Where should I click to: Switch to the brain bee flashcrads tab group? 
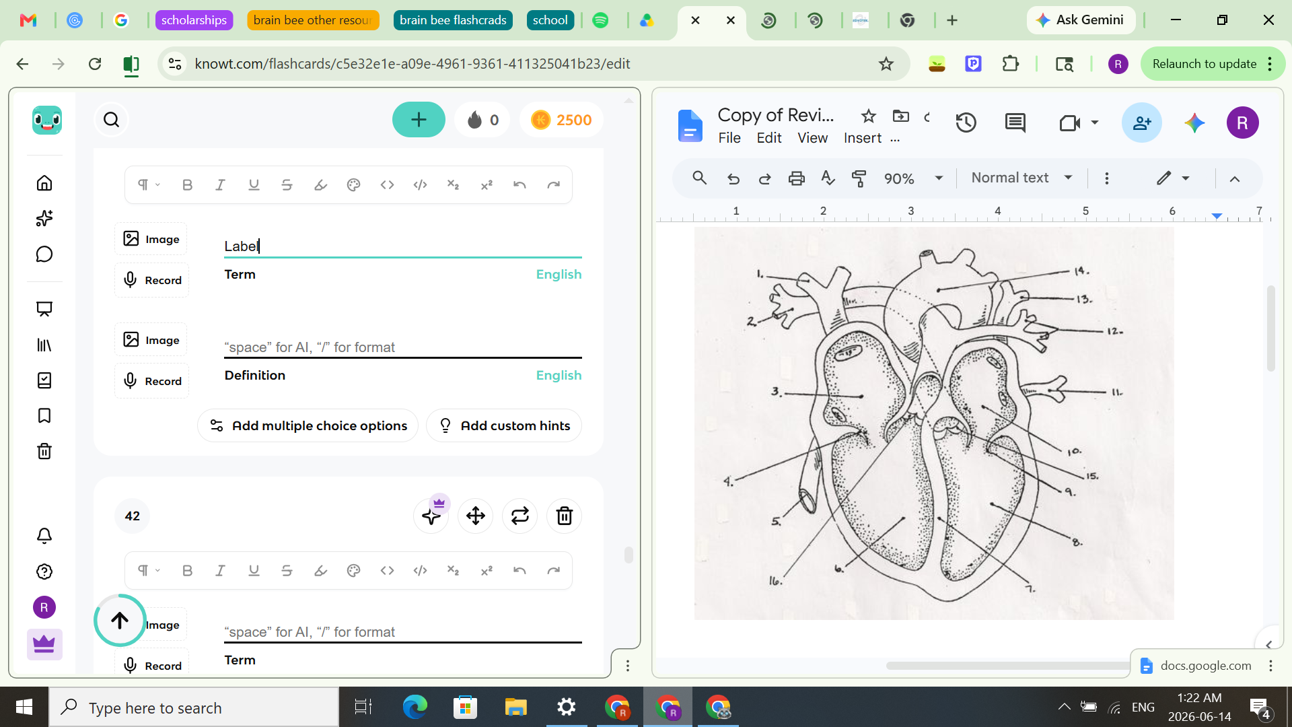(x=453, y=20)
